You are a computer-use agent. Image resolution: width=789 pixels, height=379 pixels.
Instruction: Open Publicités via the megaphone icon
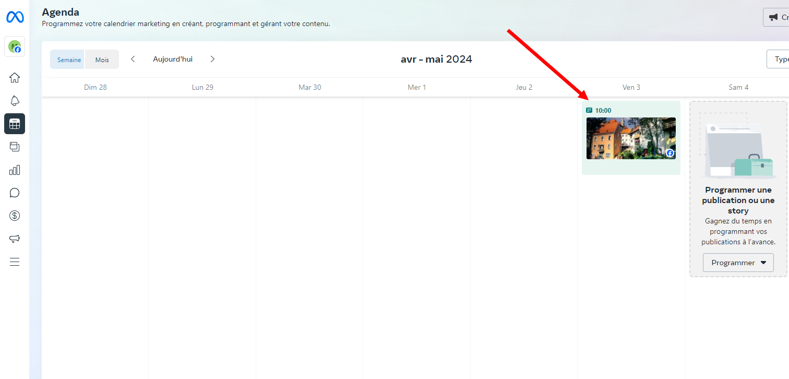tap(14, 239)
